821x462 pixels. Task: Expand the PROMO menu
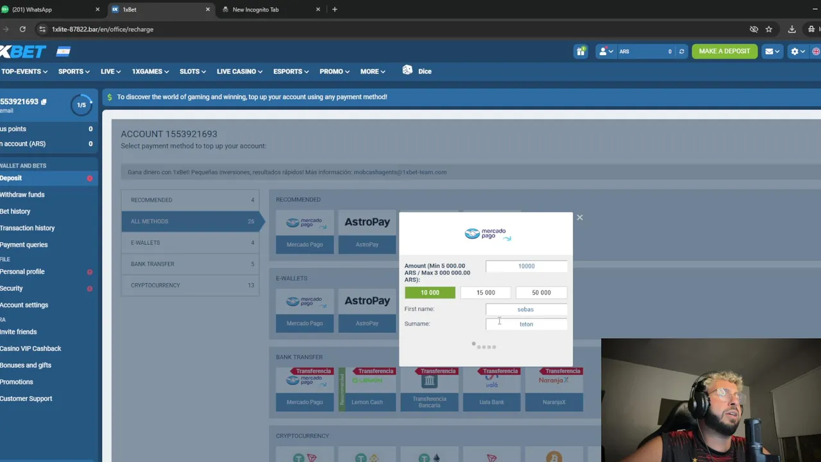[335, 71]
